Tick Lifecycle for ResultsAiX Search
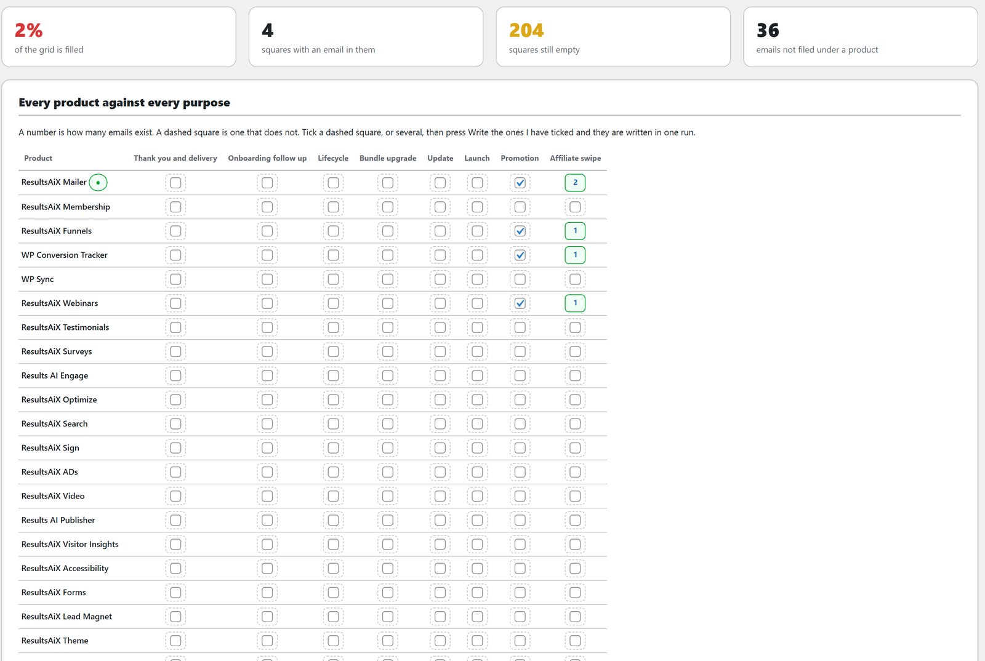 [333, 424]
